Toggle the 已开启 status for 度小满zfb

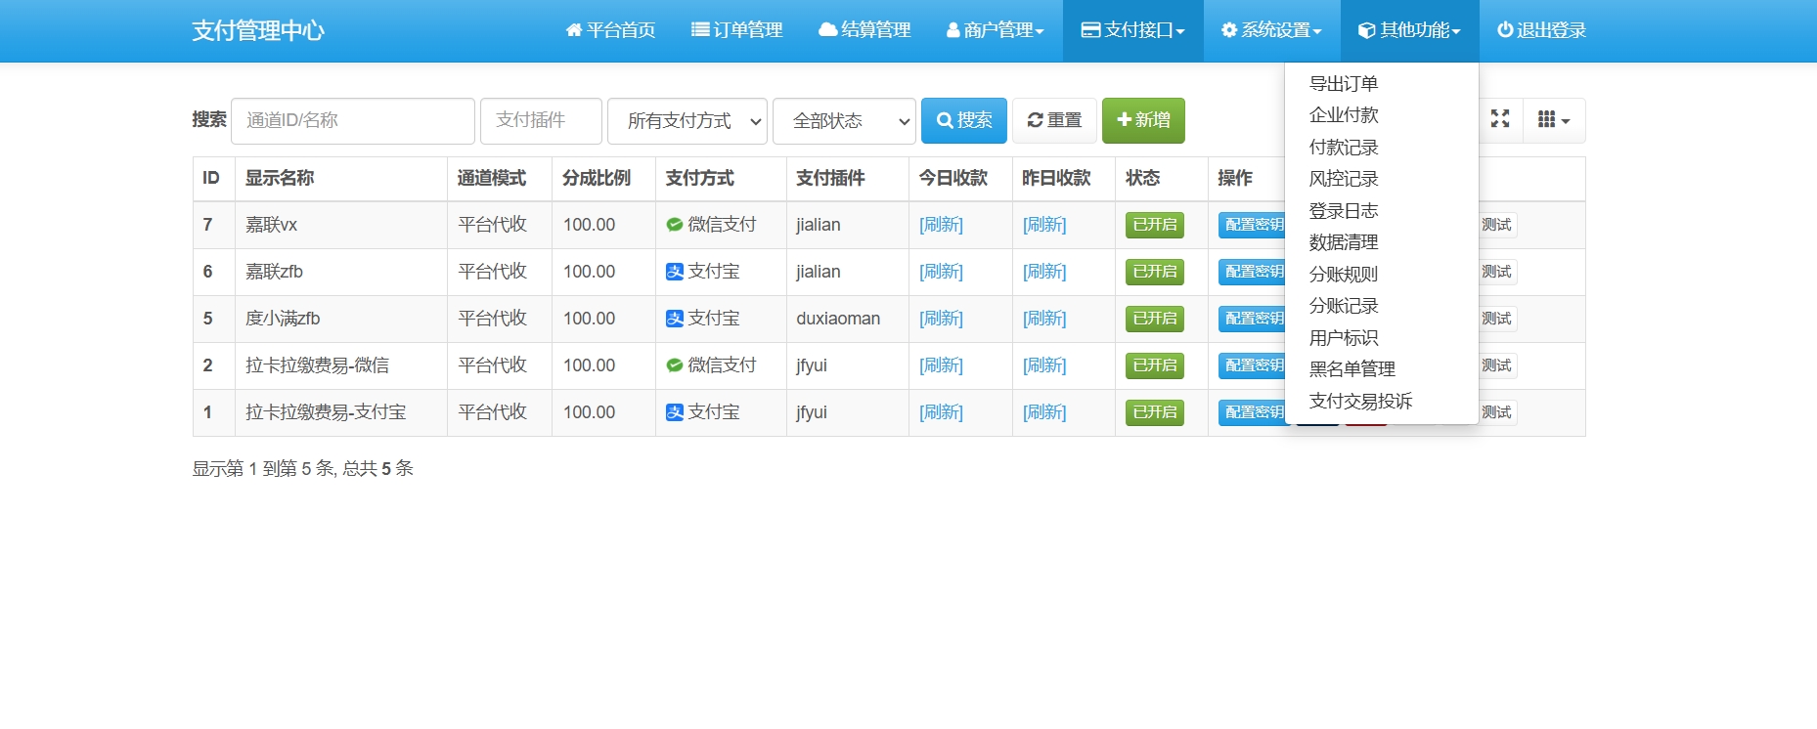[1154, 319]
